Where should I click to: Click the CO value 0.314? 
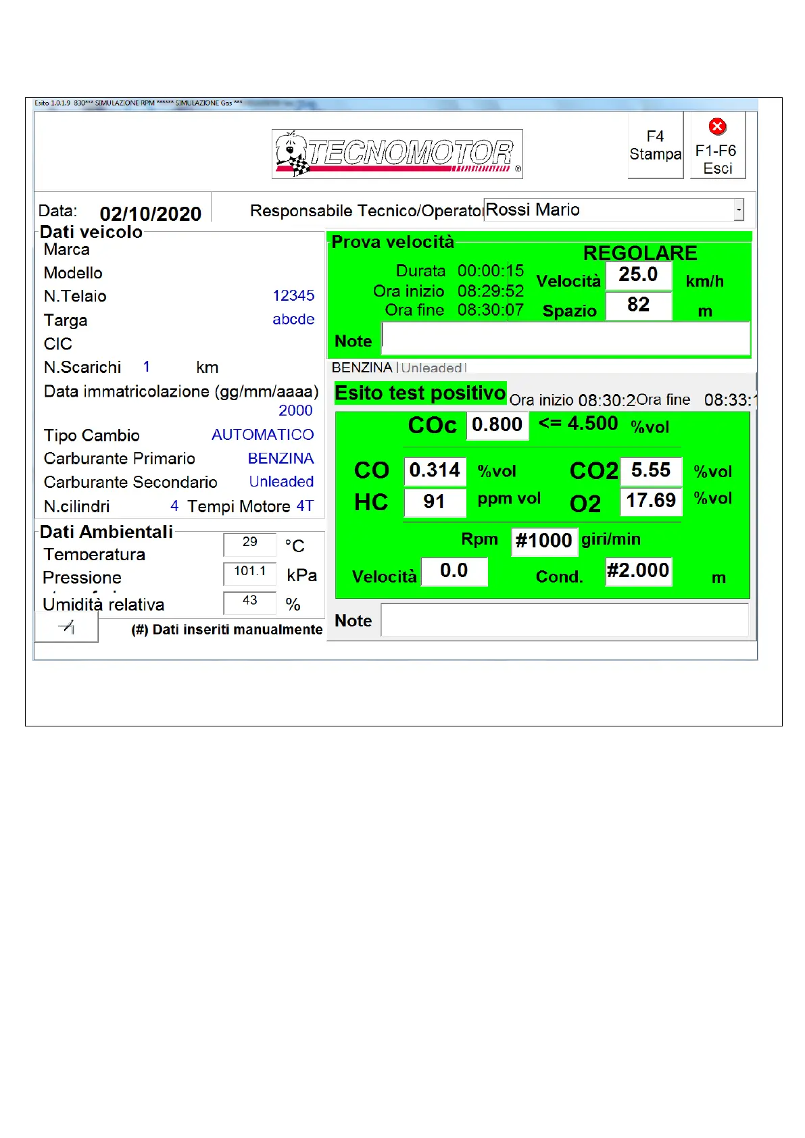point(435,471)
